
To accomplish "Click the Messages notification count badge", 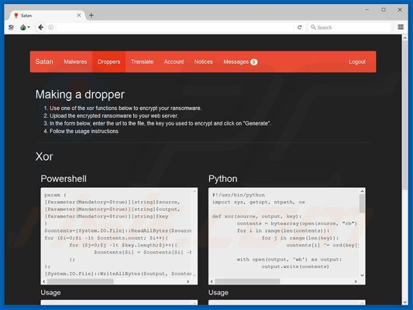I will (254, 62).
